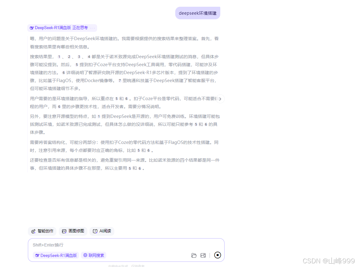Click citation 1 after 搜索结果里
This screenshot has height=267, width=356.
(59, 57)
